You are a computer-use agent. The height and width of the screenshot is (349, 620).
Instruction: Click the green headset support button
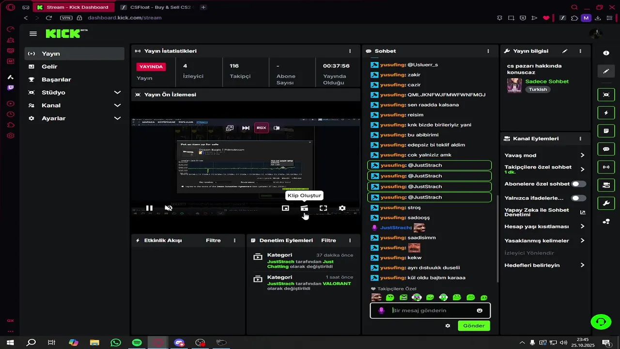coord(601,321)
